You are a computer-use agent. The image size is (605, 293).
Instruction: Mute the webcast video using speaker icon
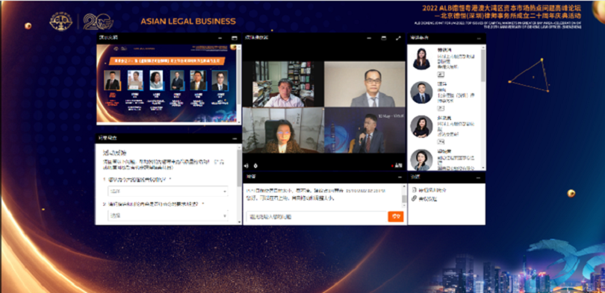click(246, 166)
